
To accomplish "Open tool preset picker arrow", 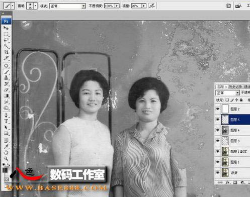I will [13, 6].
